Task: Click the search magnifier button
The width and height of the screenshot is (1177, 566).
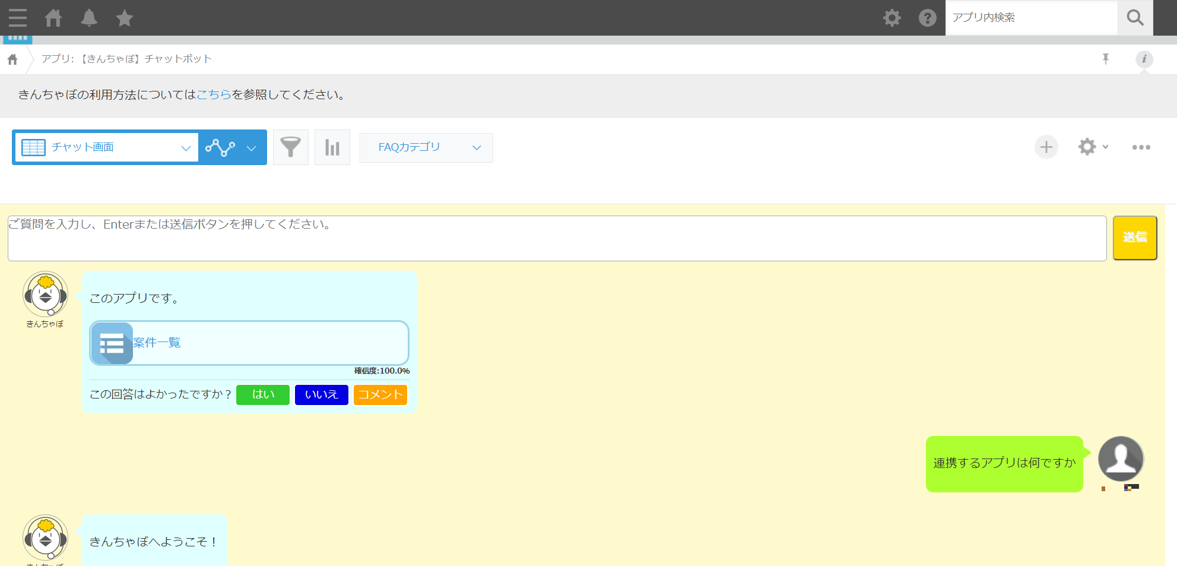Action: 1135,18
